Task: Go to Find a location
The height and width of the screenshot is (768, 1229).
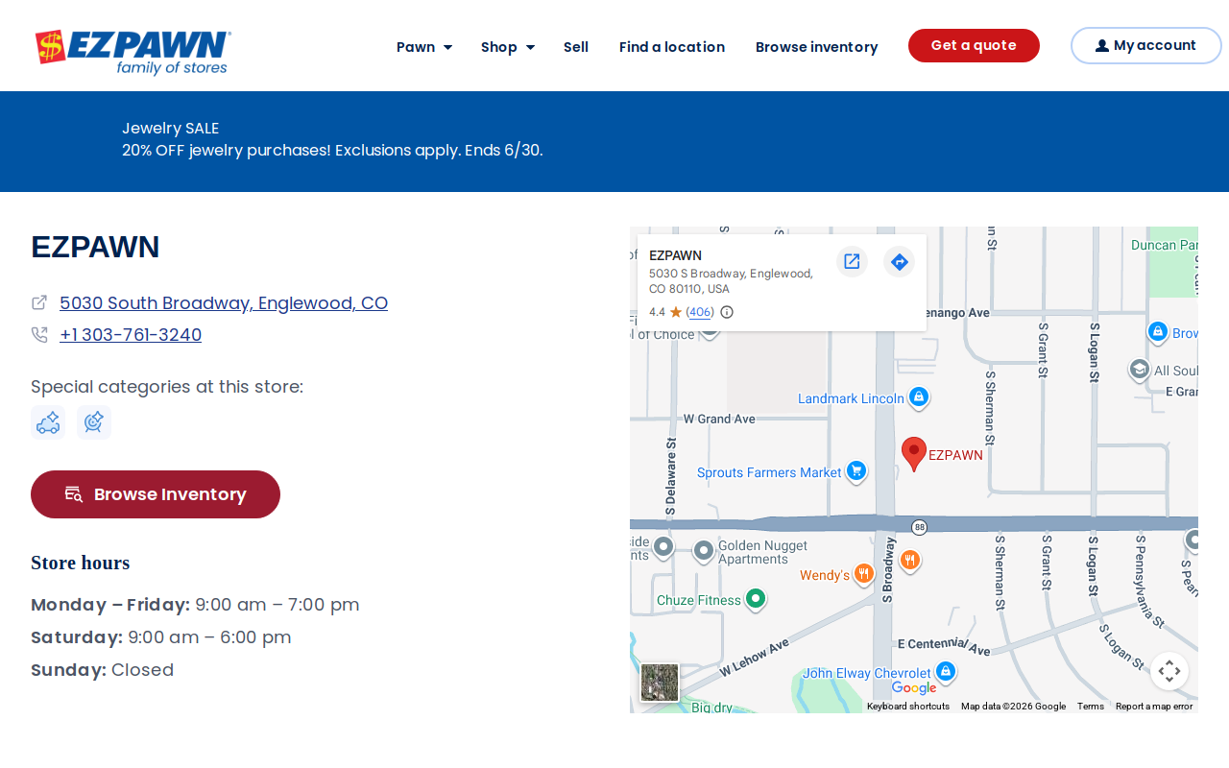Action: pyautogui.click(x=672, y=47)
